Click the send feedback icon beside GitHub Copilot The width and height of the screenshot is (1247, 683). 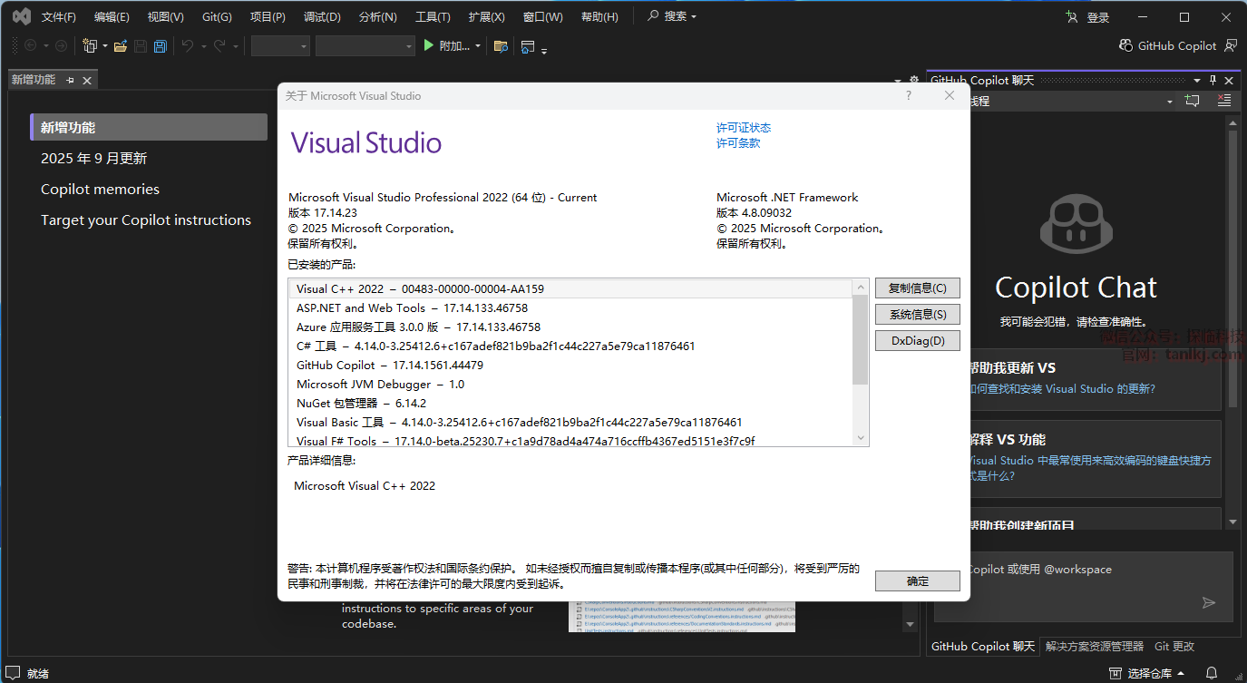1231,45
